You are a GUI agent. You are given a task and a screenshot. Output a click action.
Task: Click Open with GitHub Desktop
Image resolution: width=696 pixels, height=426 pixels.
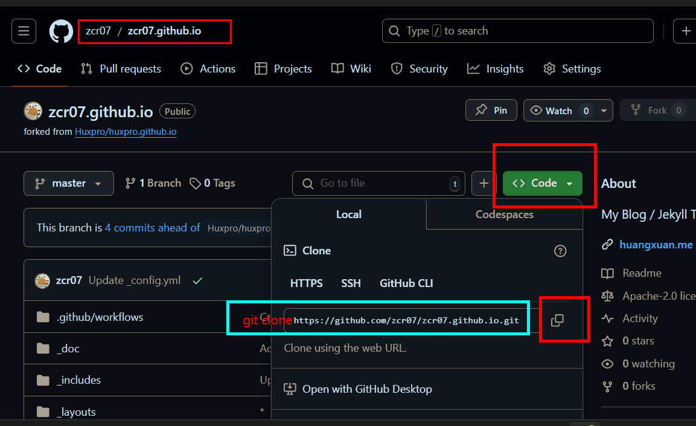click(x=367, y=389)
